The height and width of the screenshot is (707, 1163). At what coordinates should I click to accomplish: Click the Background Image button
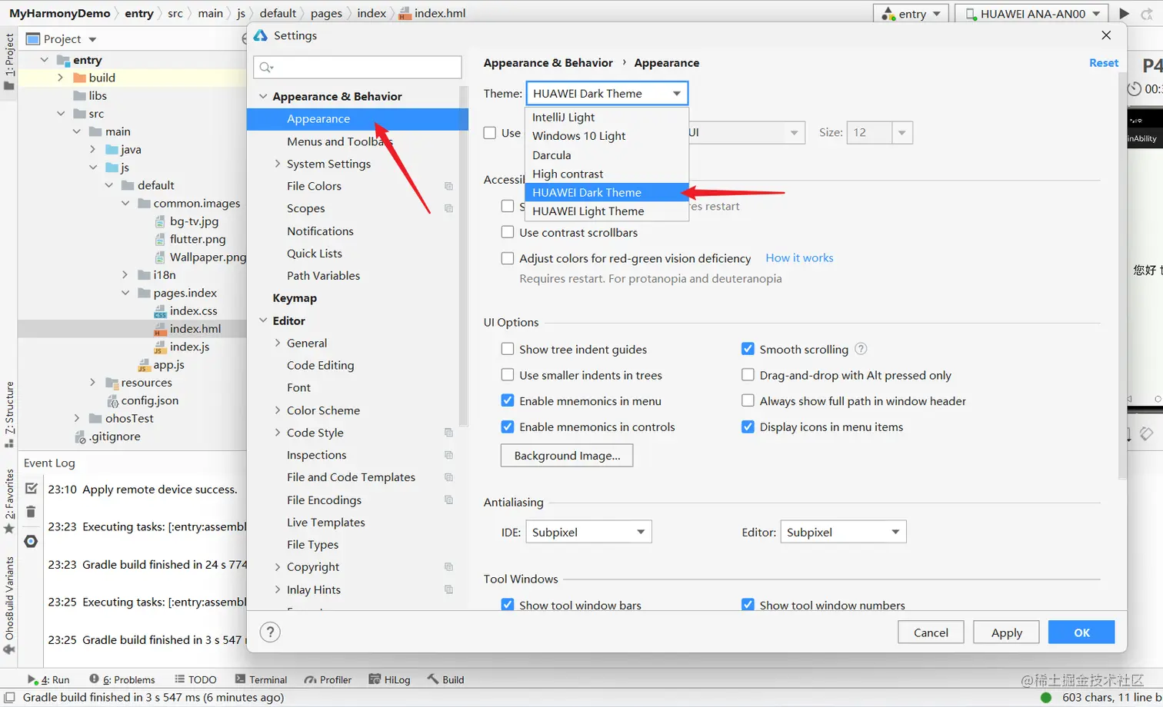click(x=567, y=455)
